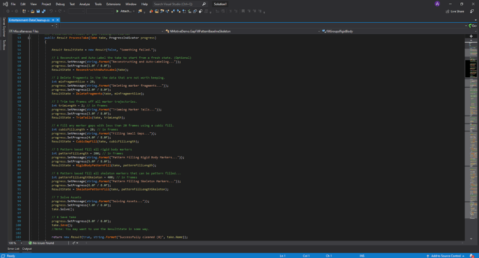Open the solution platforms combo box
The height and width of the screenshot is (258, 479).
100,11
